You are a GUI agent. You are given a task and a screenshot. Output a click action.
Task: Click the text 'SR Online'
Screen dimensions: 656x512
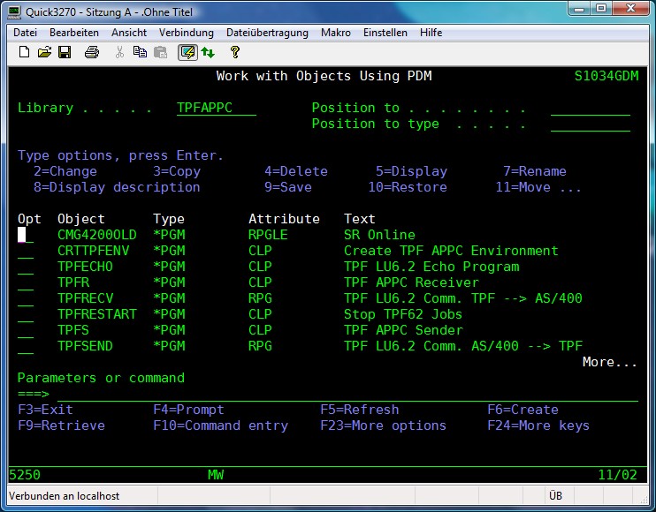coord(379,235)
